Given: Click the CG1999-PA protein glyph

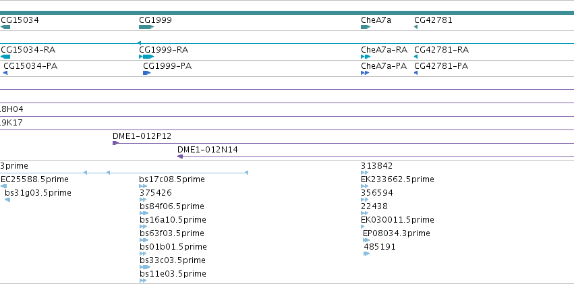Looking at the screenshot, I should 147,73.
